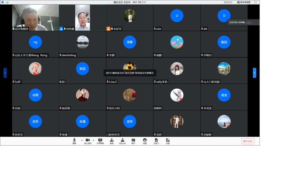Click the blue shield security icon
The image size is (284, 186).
pyautogui.click(x=2, y=2)
